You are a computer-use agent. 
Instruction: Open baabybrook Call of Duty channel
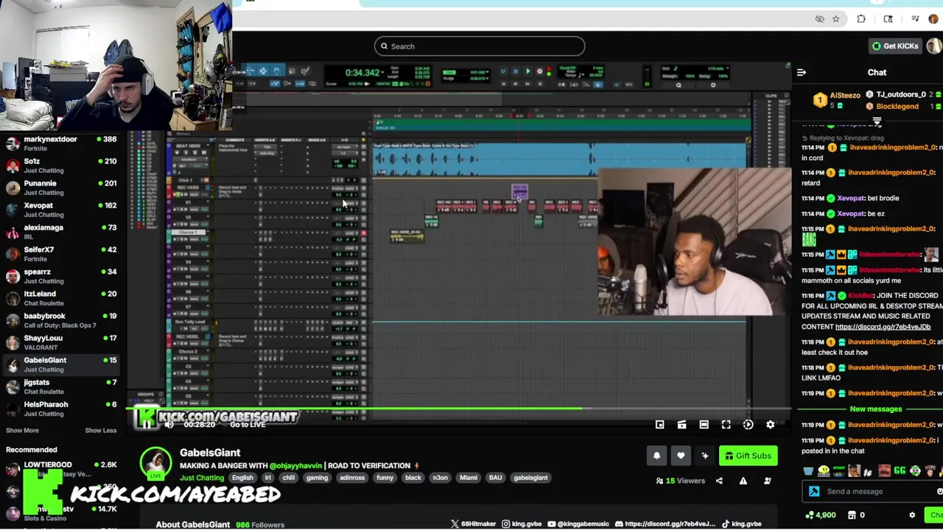click(x=63, y=320)
